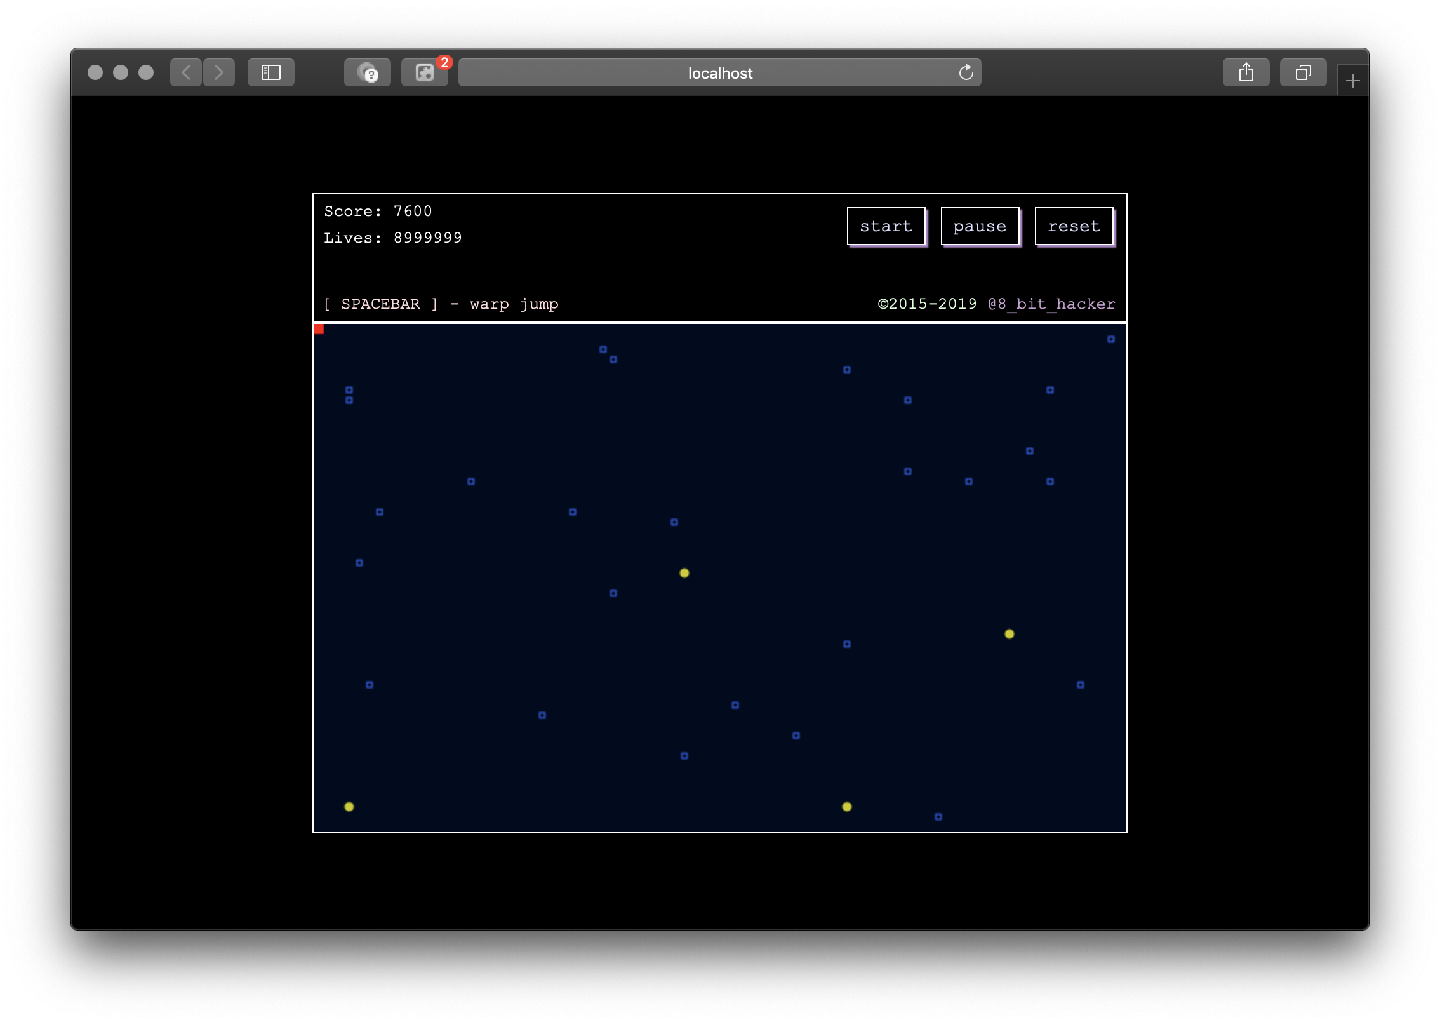1440x1024 pixels.
Task: Open the Share menu icon
Action: (x=1246, y=72)
